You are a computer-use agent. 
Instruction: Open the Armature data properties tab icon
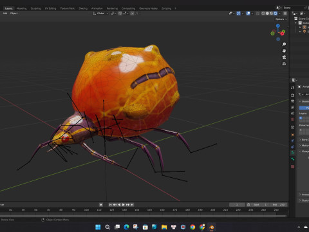293,153
